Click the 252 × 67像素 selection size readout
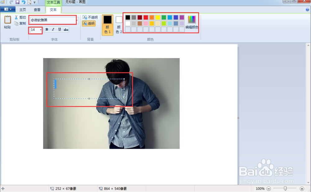This screenshot has width=311, height=192. (x=66, y=189)
